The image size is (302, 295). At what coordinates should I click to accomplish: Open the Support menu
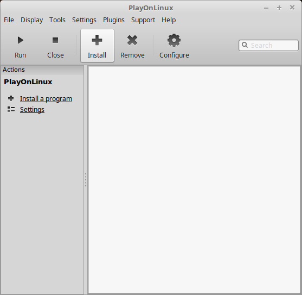point(143,20)
